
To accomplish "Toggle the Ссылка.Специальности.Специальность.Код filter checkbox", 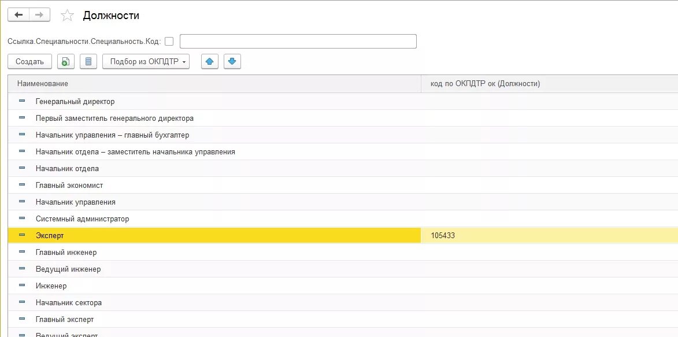I will tap(169, 42).
